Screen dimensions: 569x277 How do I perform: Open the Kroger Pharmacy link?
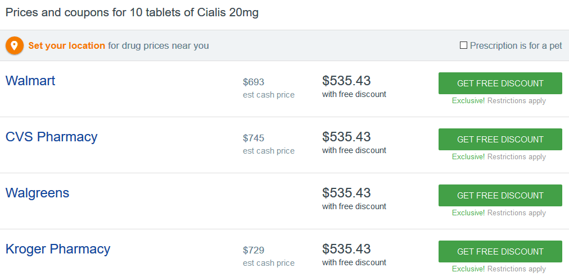[x=58, y=249]
